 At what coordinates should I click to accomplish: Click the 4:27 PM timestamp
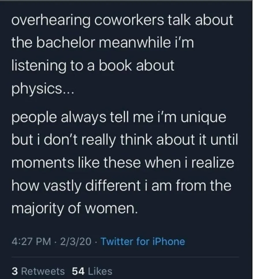pos(31,242)
